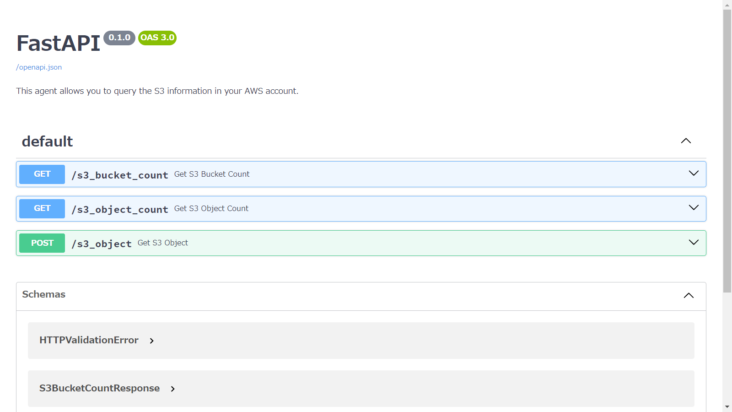732x412 pixels.
Task: Click the scrollbar down arrow
Action: pyautogui.click(x=727, y=407)
